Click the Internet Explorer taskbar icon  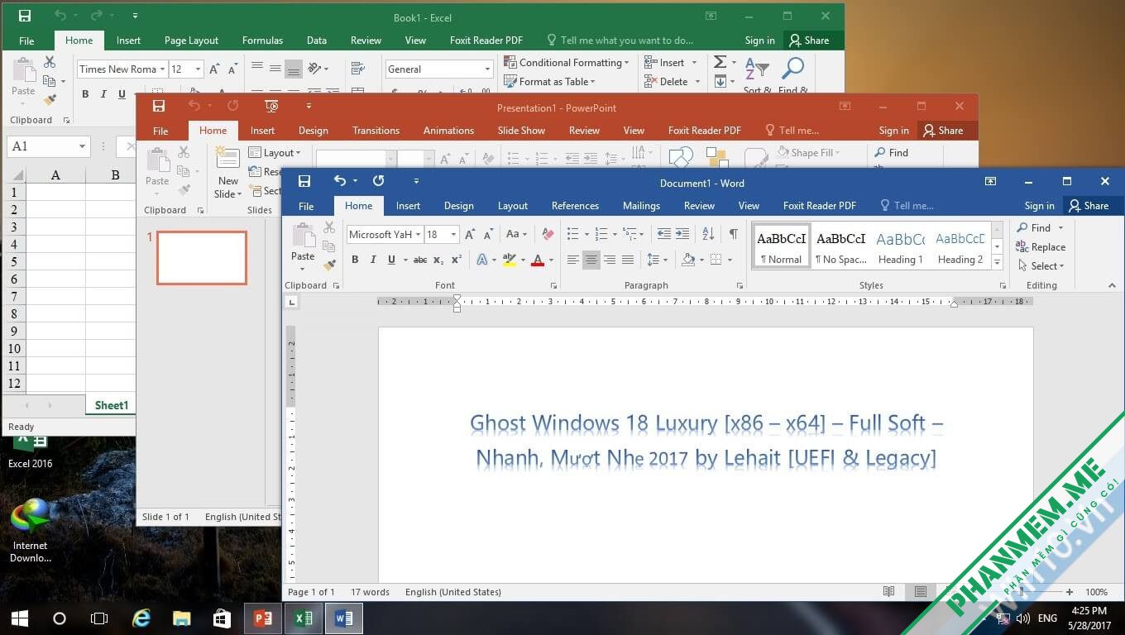(141, 618)
